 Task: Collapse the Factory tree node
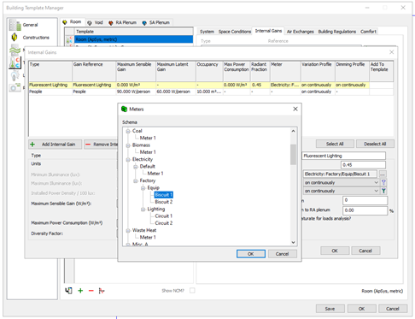136,180
